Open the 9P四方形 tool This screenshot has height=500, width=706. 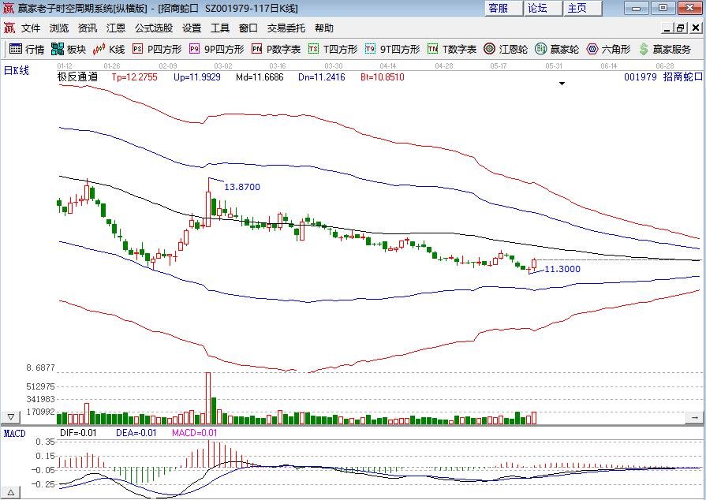(217, 49)
